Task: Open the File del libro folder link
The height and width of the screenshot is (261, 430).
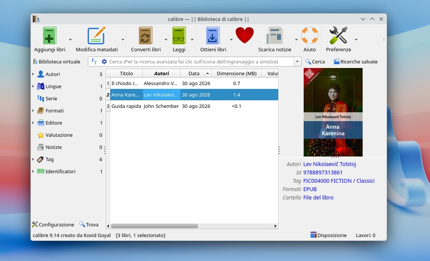Action: (x=318, y=198)
